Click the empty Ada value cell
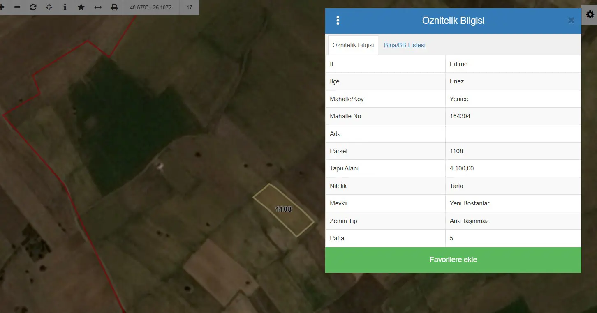This screenshot has width=597, height=313. (x=513, y=134)
